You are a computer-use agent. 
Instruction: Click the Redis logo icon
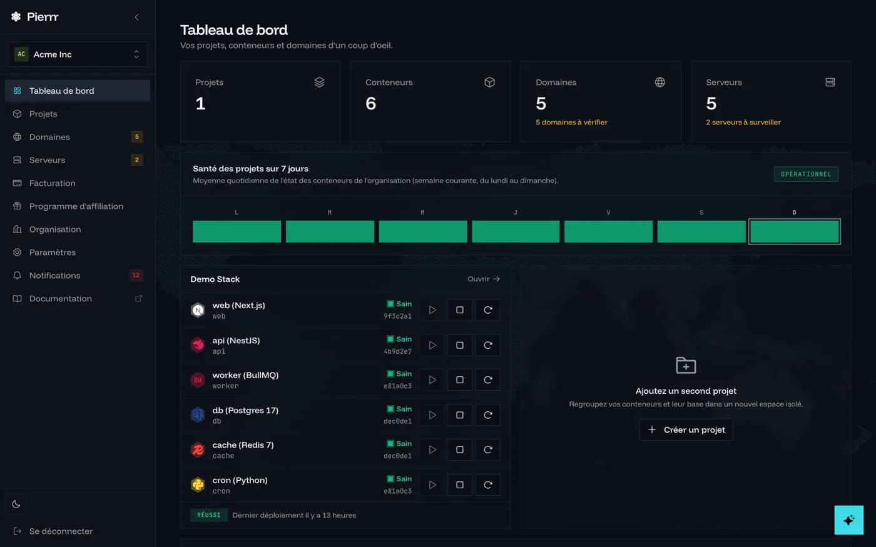[198, 449]
